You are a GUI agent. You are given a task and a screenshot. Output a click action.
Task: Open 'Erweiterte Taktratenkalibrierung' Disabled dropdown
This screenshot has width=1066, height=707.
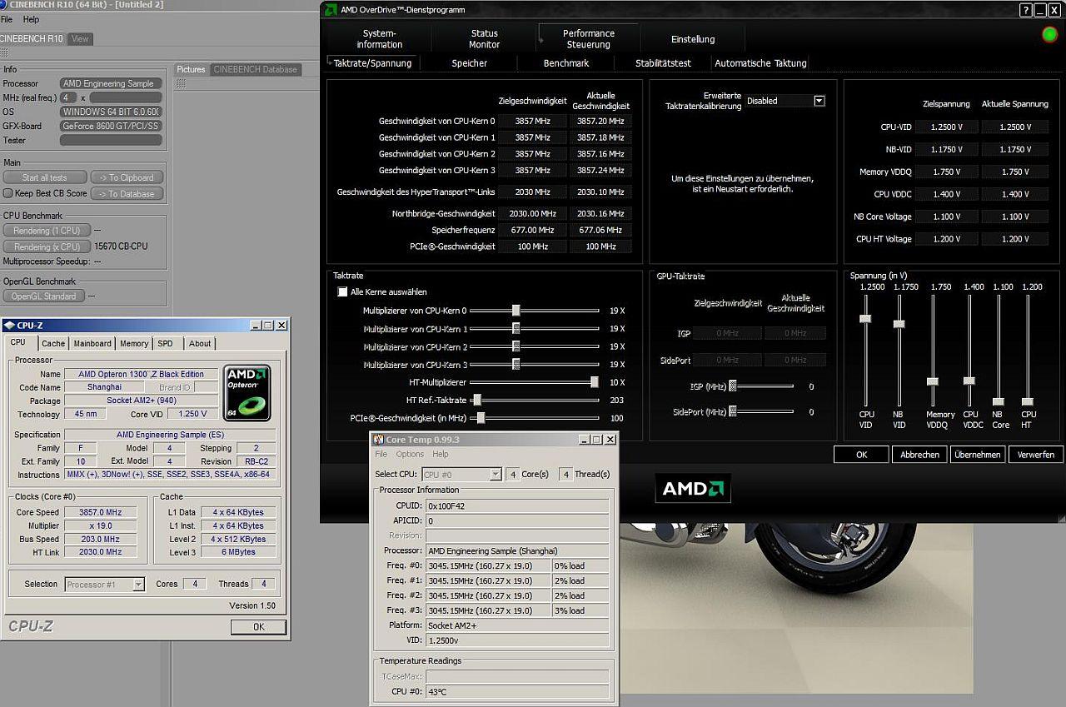point(819,101)
